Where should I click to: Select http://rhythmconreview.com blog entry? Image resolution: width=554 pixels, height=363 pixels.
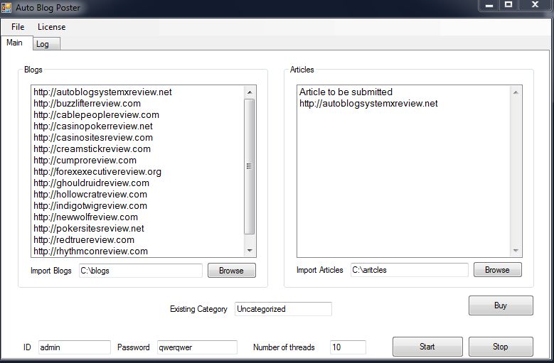pos(90,251)
